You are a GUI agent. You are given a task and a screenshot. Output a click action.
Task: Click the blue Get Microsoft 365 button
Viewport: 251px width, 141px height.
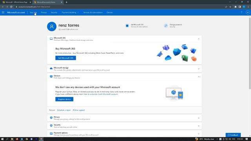(65, 58)
